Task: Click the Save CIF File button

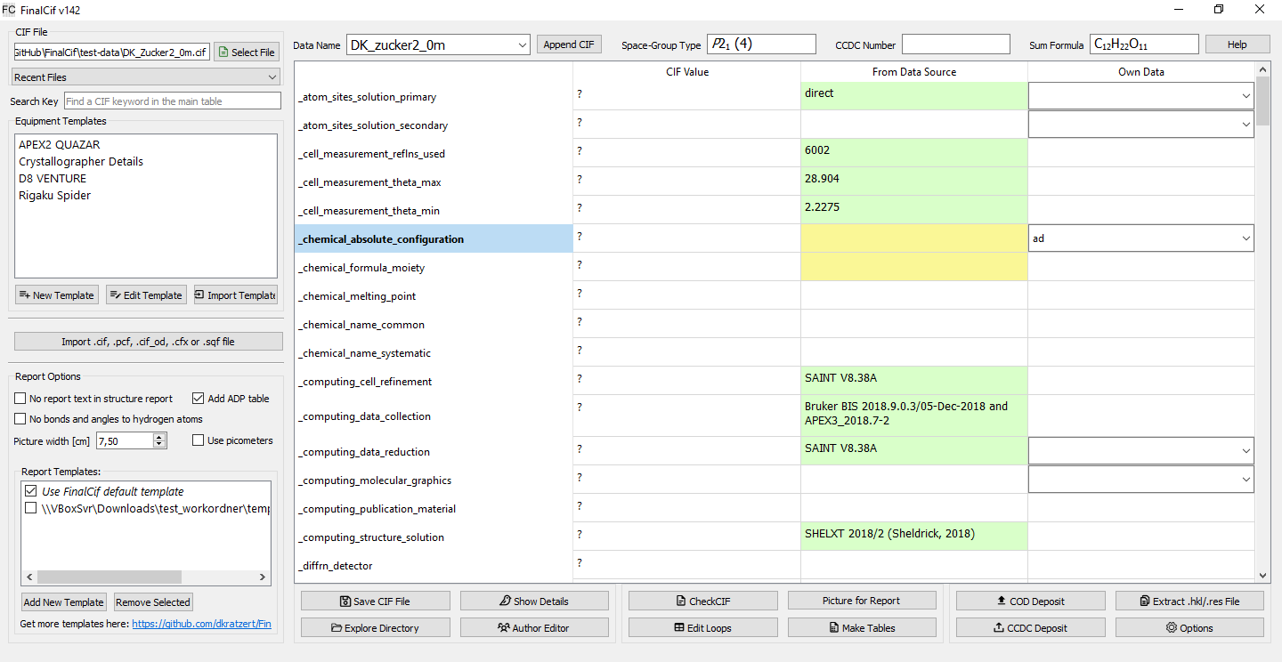Action: (375, 601)
